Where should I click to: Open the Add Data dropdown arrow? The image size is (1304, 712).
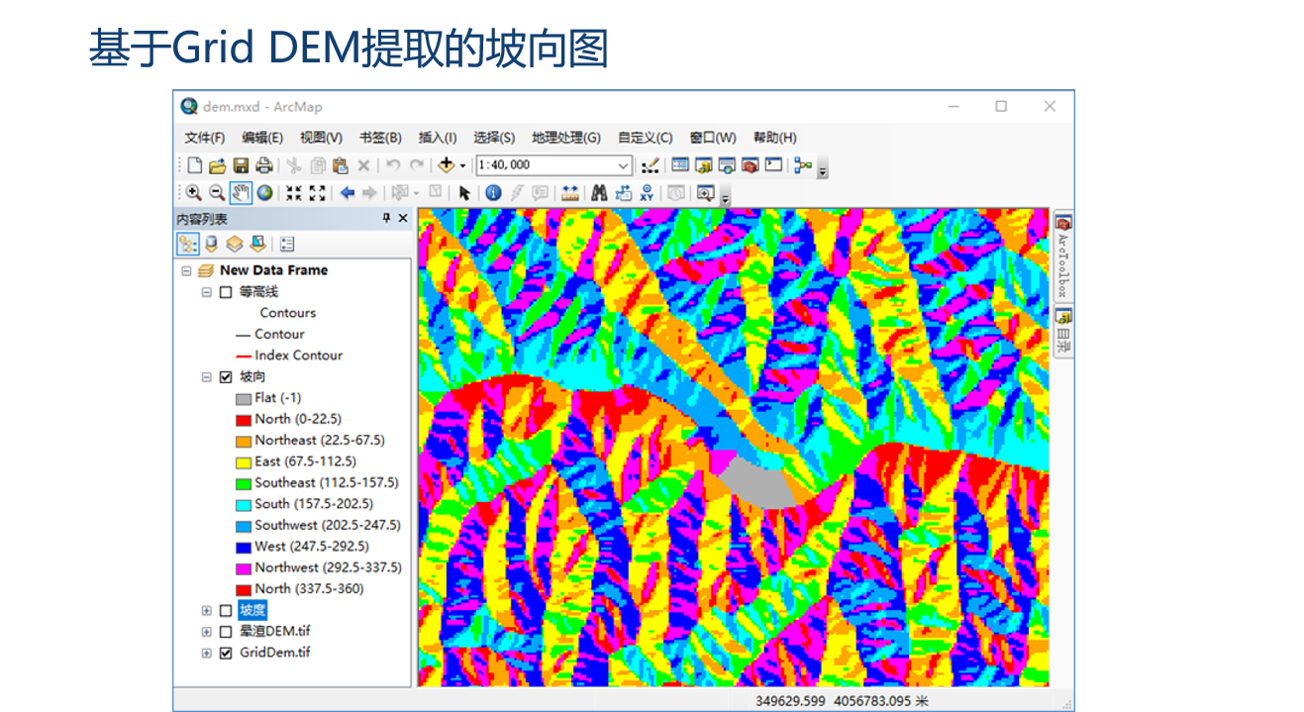coord(462,165)
